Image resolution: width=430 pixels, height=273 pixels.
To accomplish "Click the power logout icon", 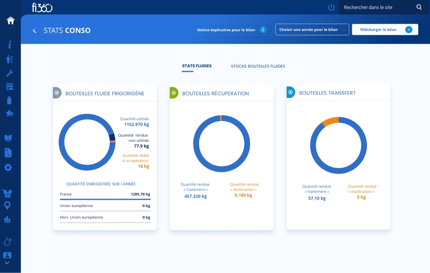I will [x=331, y=7].
